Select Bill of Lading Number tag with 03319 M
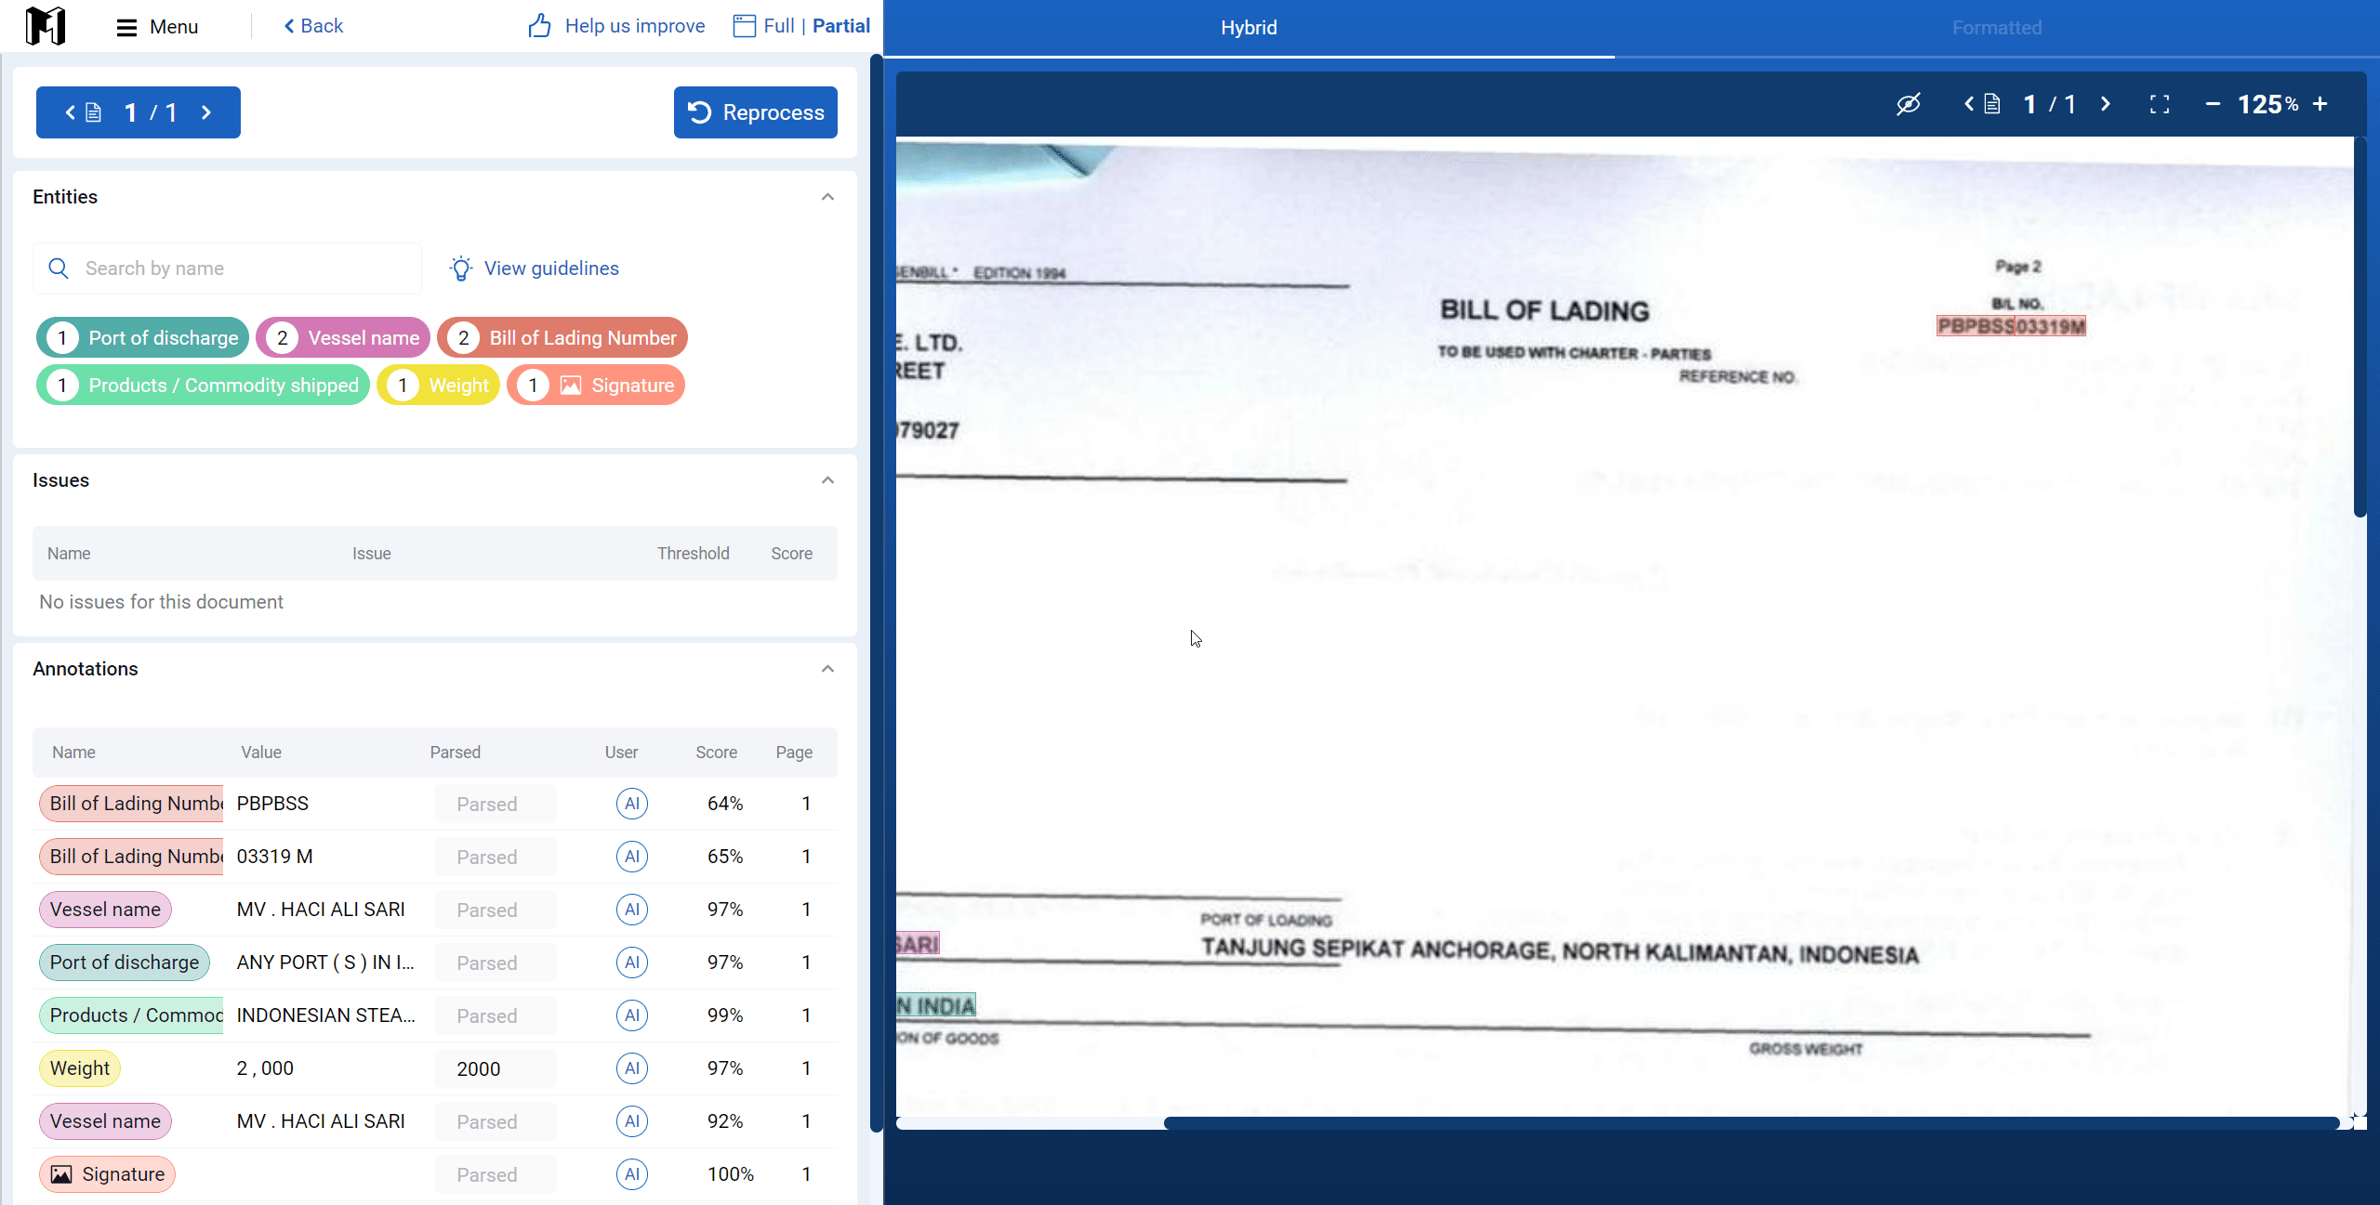 pyautogui.click(x=131, y=857)
